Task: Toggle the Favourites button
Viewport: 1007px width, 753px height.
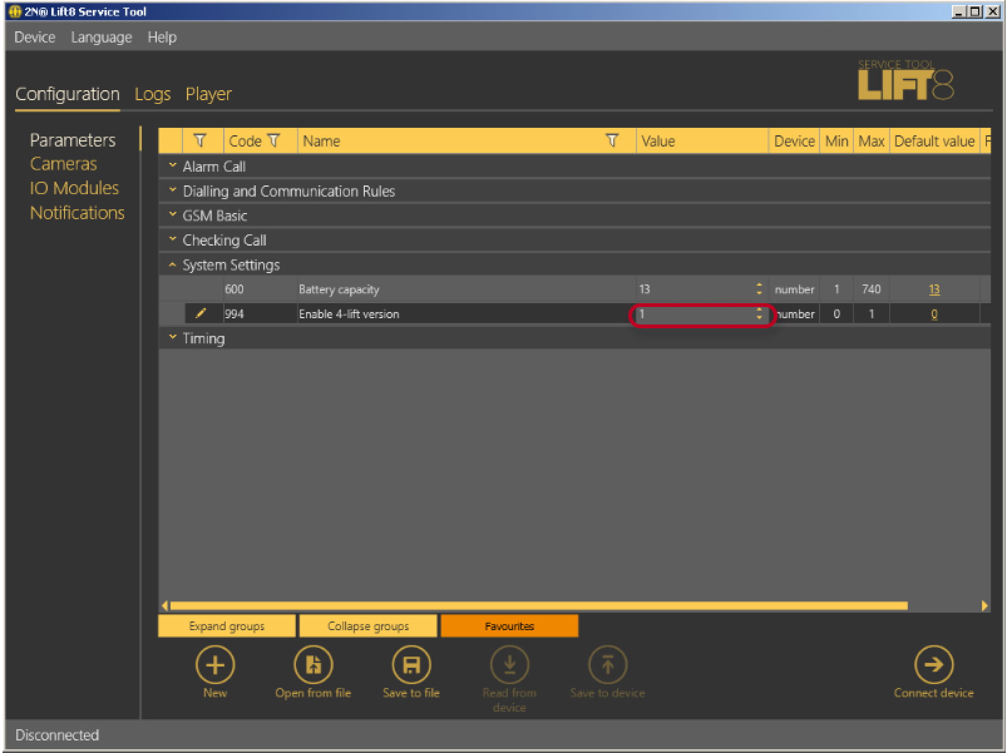Action: 509,626
